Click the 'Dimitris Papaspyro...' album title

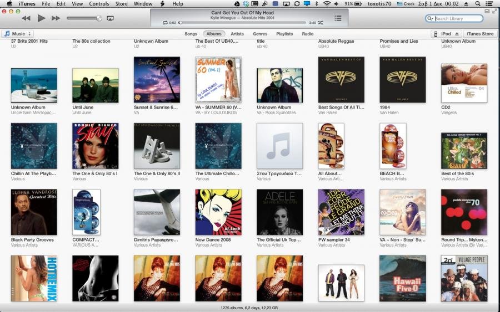156,239
